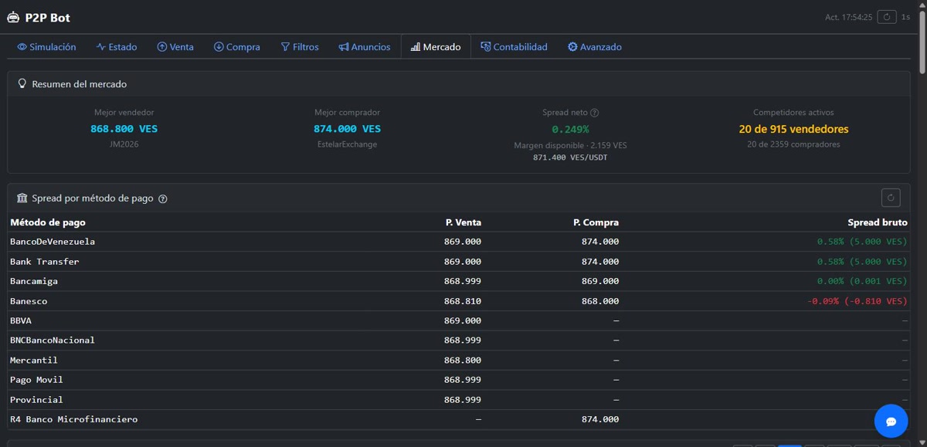
Task: Click the Competidores activos label
Action: click(x=793, y=113)
